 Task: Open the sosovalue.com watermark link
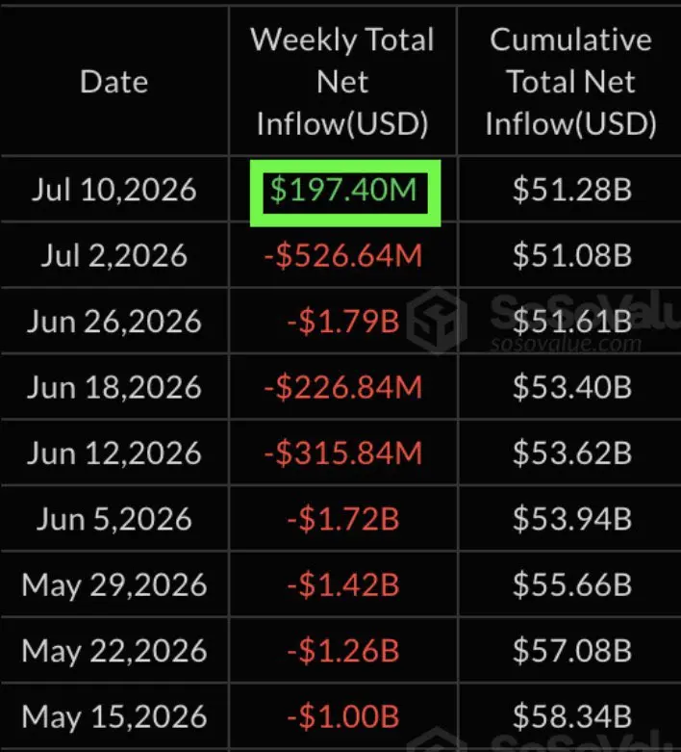pos(566,344)
